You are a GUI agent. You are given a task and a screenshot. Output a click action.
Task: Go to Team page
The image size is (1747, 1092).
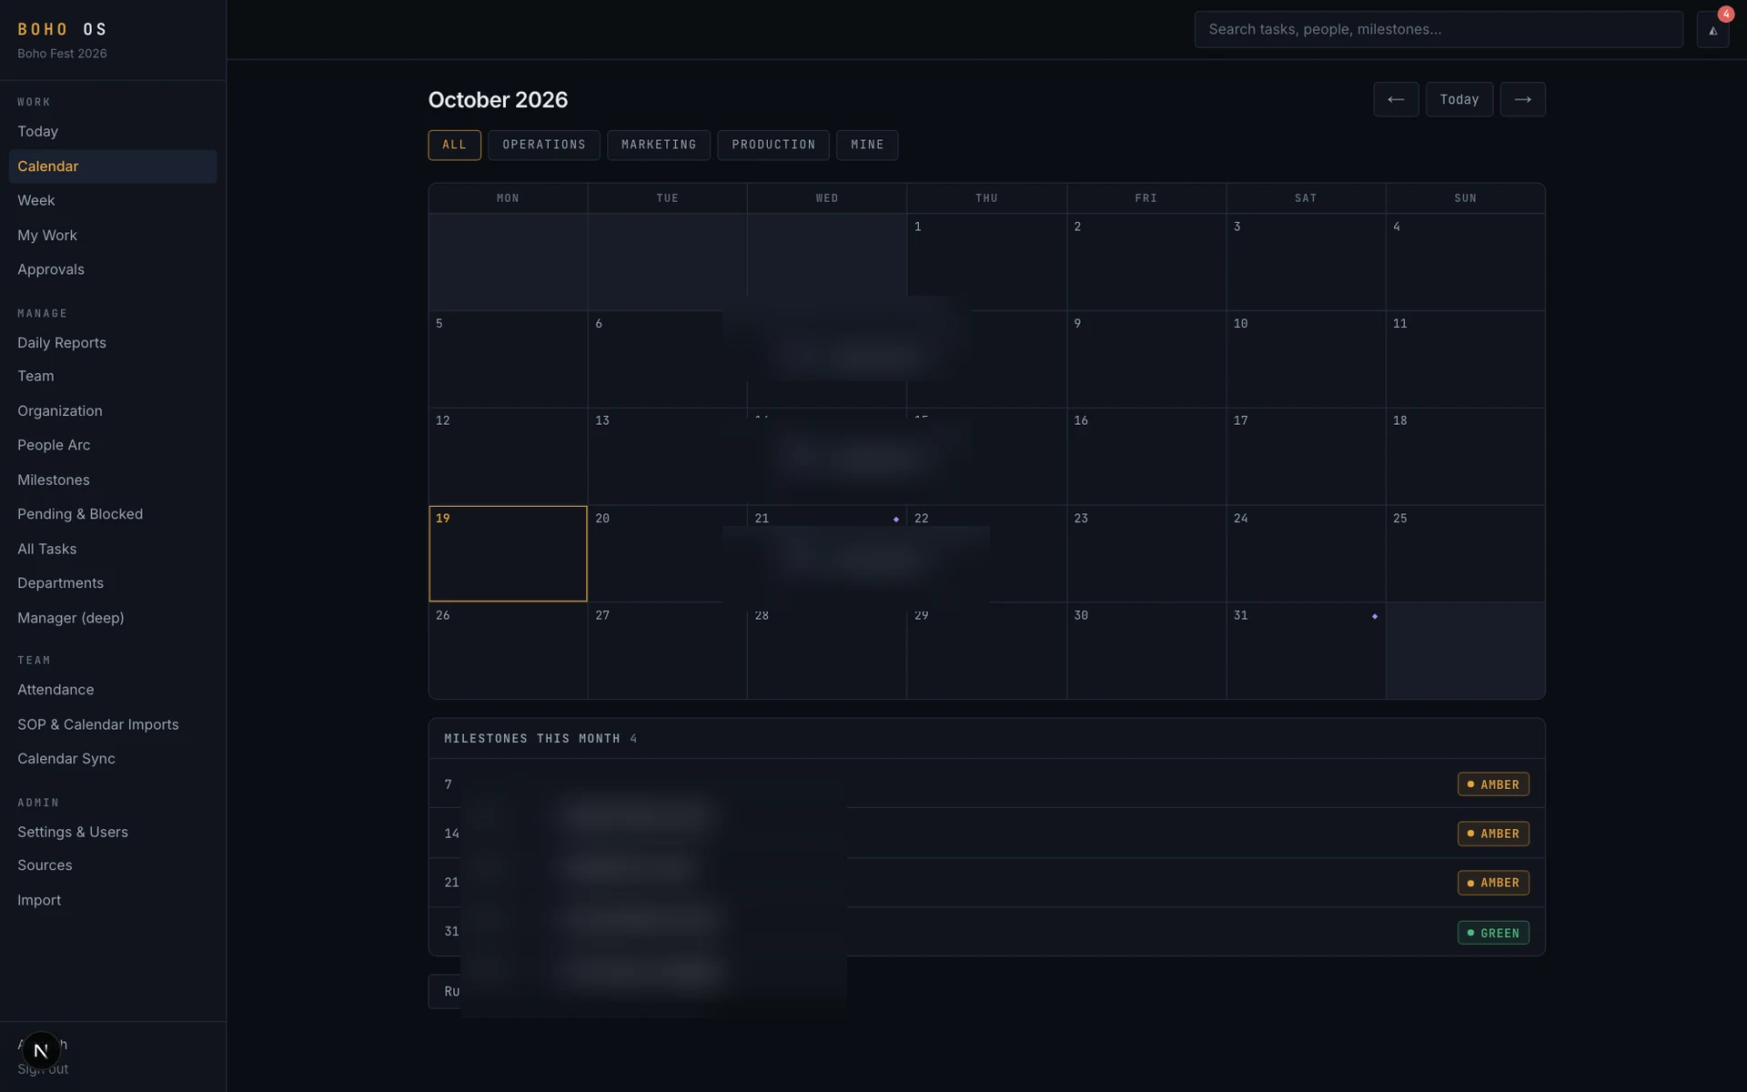[x=113, y=377]
